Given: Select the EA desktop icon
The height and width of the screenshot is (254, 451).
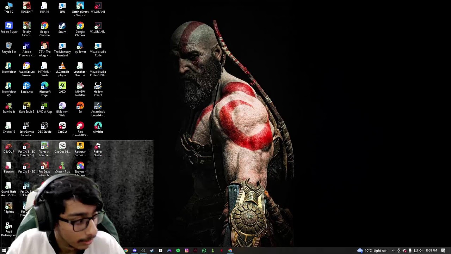Looking at the screenshot, I should click(80, 108).
